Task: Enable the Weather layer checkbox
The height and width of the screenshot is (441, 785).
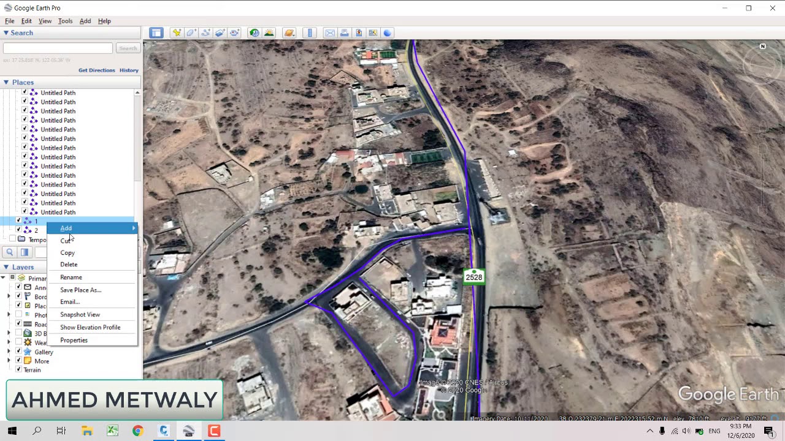Action: 18,342
